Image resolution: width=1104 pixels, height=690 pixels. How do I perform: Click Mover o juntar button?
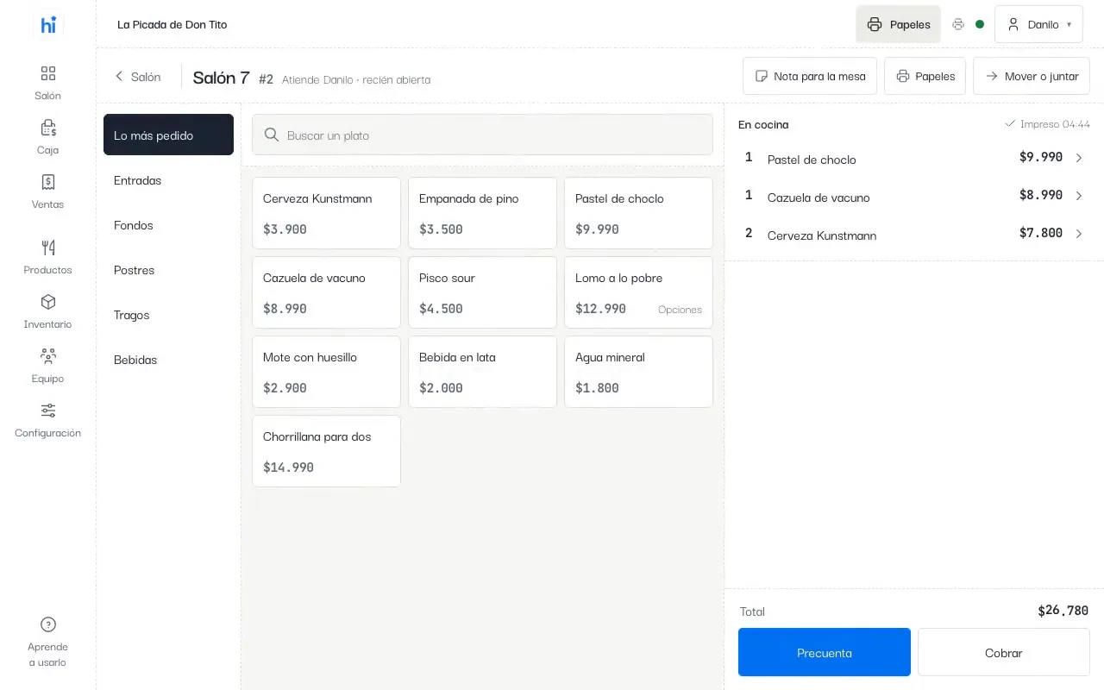coord(1032,76)
